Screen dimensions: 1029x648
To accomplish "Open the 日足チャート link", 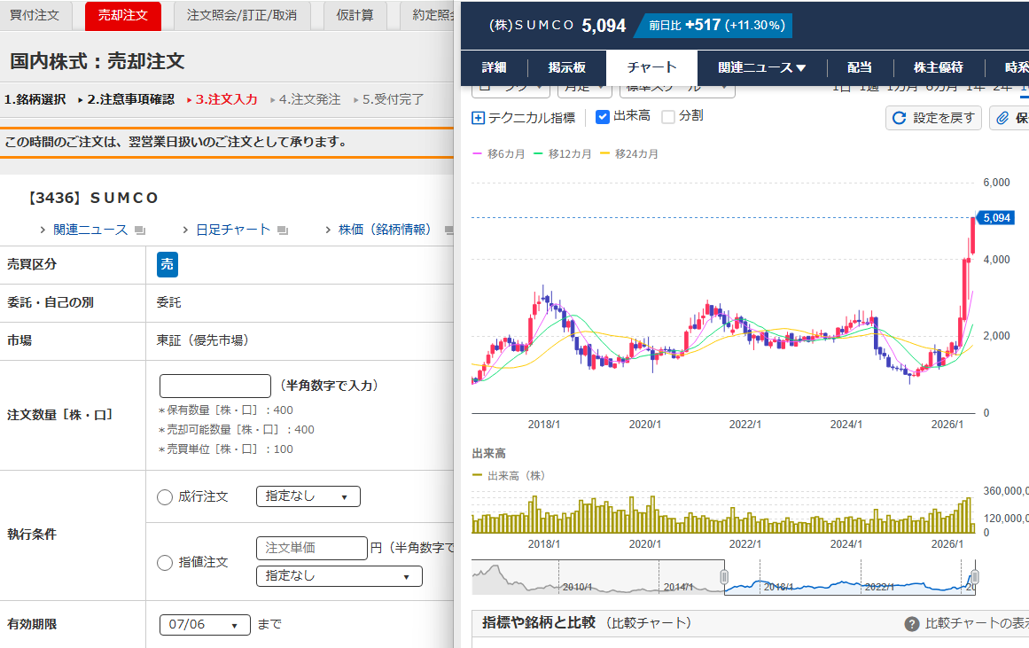I will (x=233, y=230).
